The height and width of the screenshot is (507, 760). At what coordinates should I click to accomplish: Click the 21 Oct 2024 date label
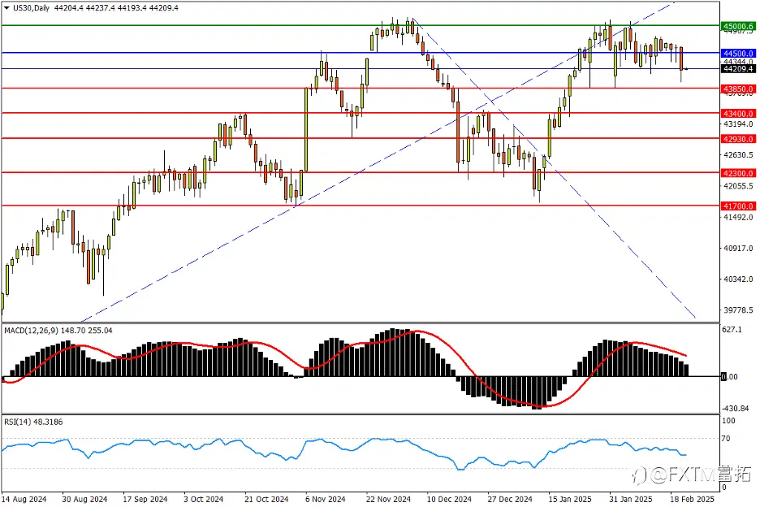(266, 499)
